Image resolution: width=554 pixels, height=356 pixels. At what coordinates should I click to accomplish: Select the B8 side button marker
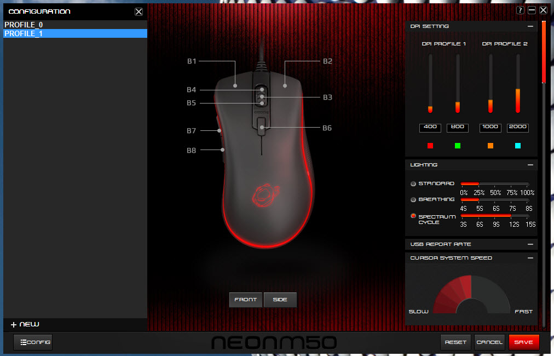222,150
